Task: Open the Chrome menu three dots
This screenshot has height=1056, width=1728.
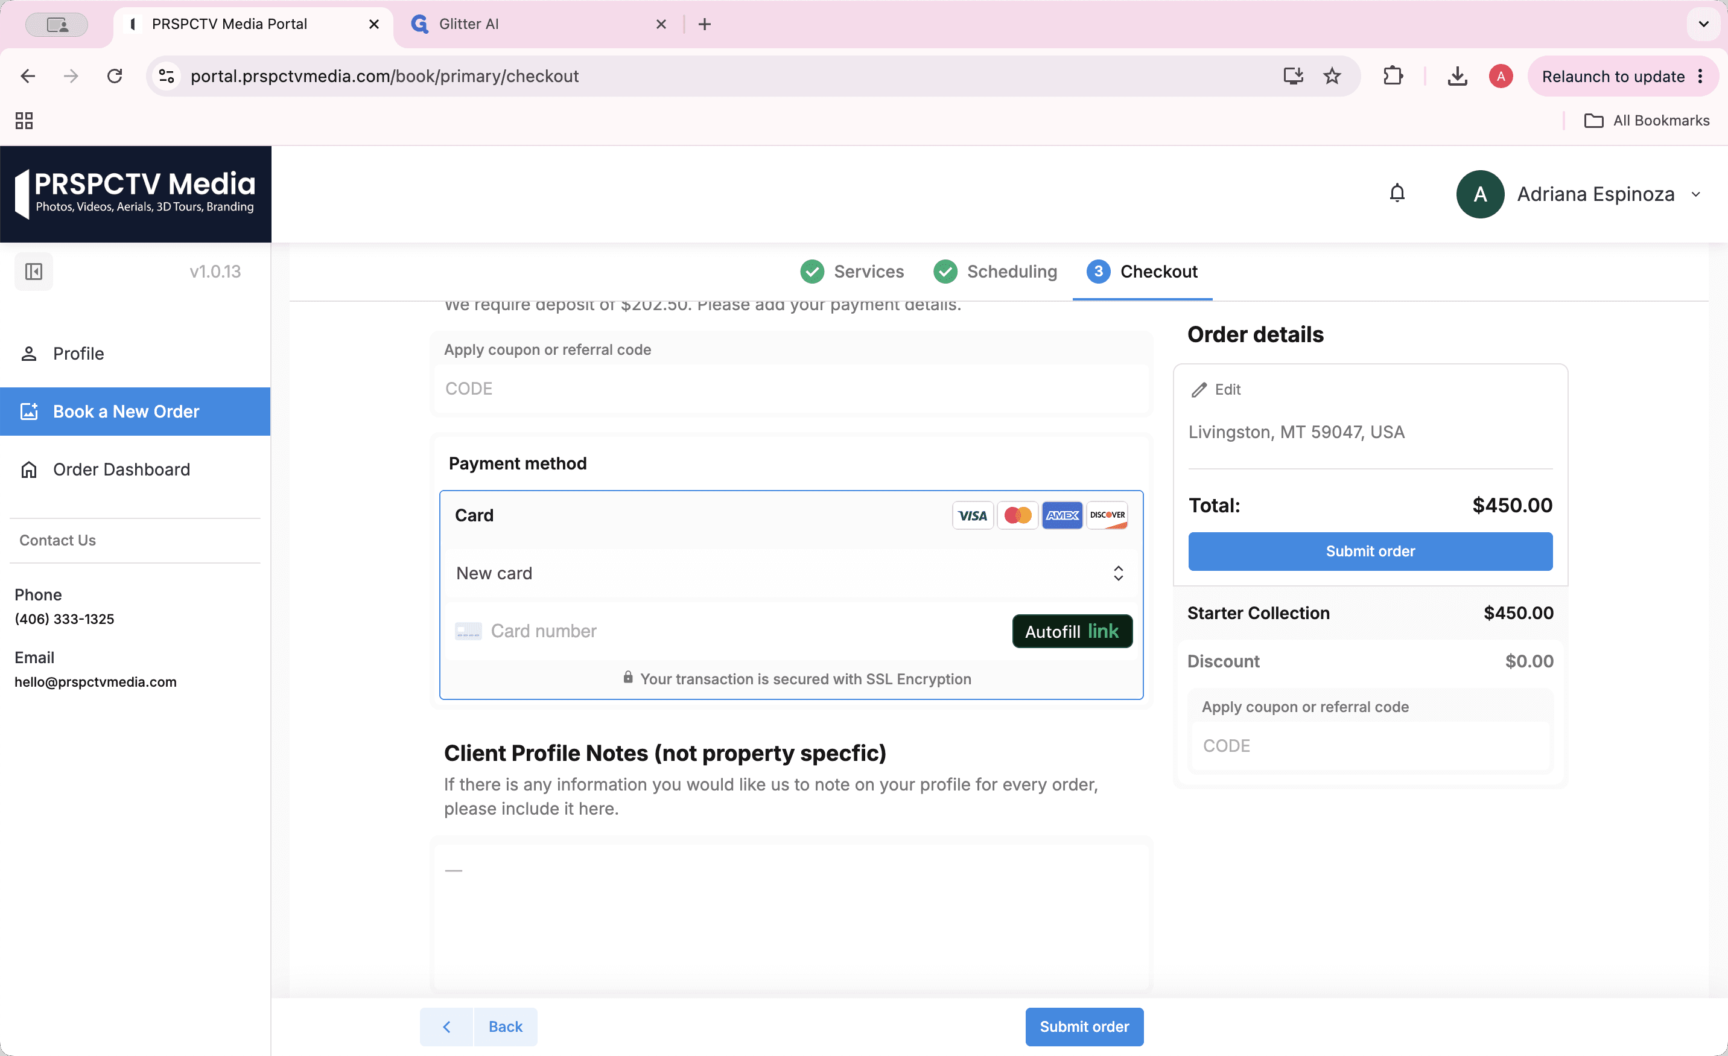Action: pyautogui.click(x=1700, y=77)
